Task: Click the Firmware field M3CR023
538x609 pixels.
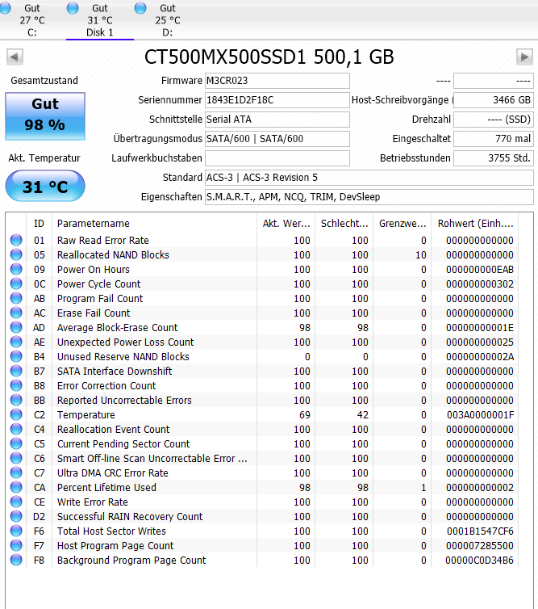Action: tap(277, 81)
